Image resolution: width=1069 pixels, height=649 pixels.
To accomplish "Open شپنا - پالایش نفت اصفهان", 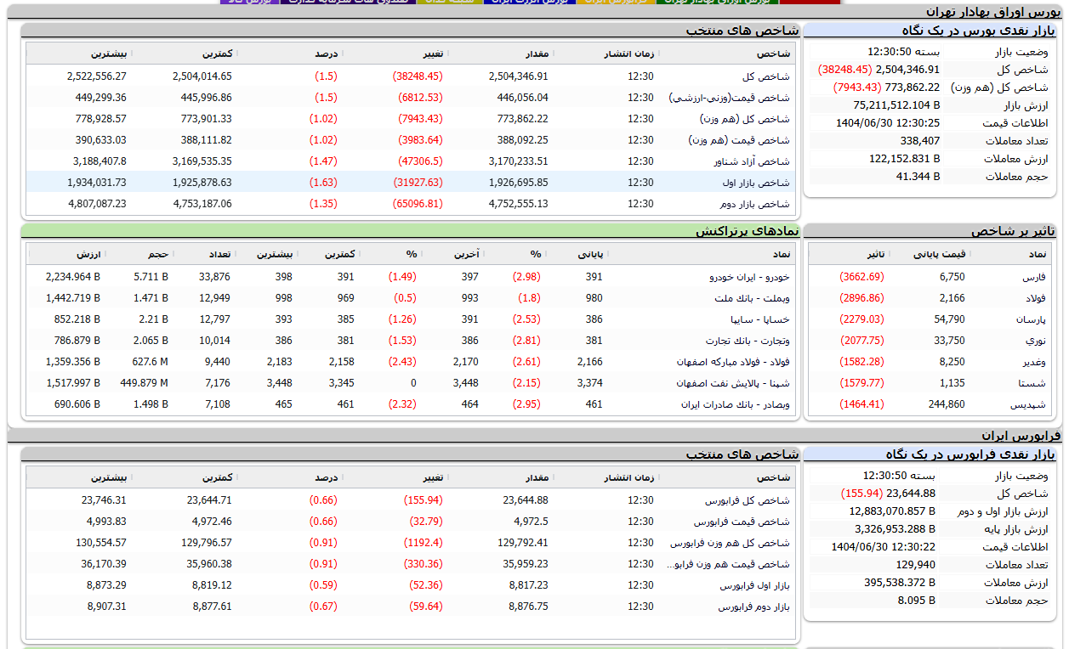I will [736, 383].
